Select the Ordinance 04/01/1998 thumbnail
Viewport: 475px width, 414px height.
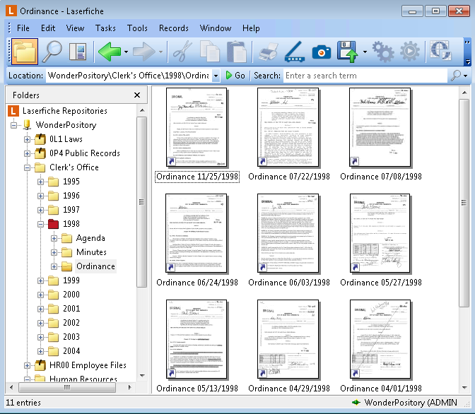point(380,339)
